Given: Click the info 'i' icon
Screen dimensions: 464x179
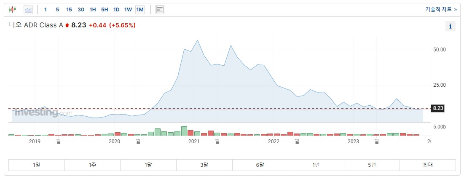Looking at the screenshot, I should coord(451,26).
